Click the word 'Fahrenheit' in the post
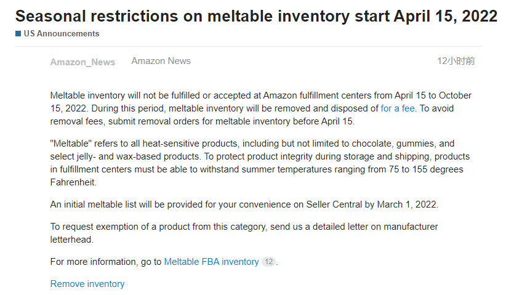Screen dimensions: 530x295 [73, 182]
